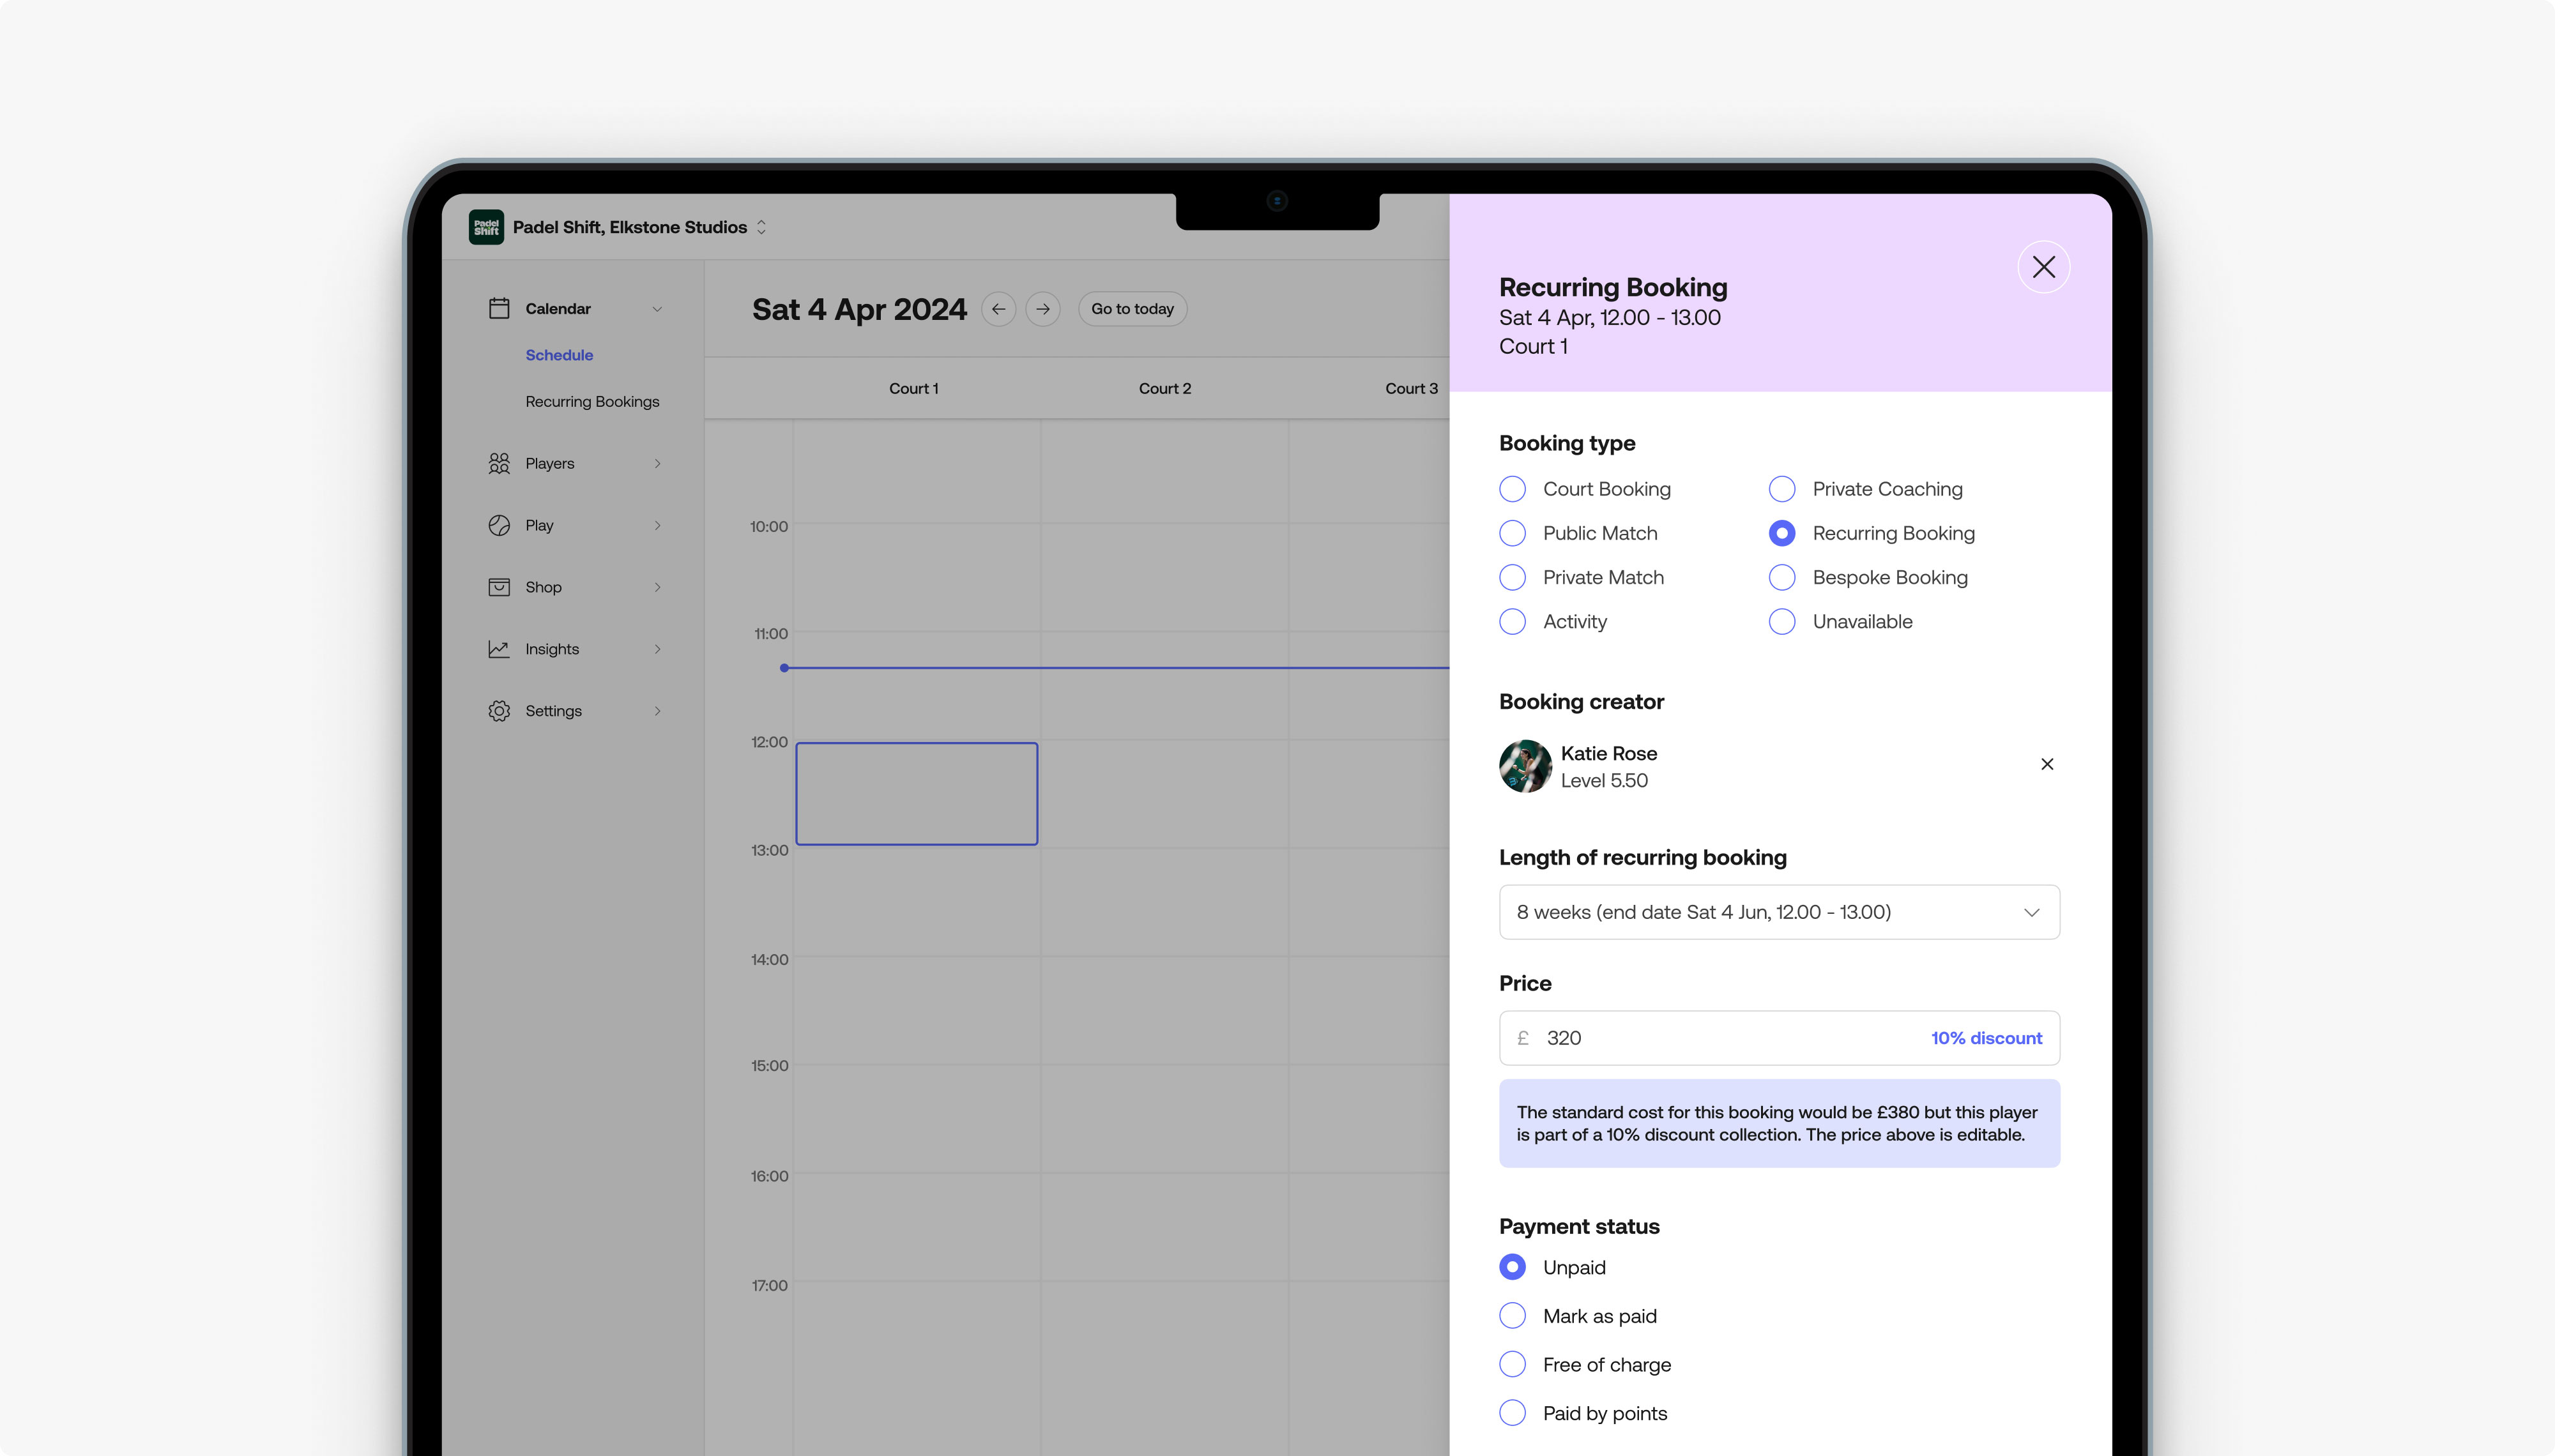Image resolution: width=2555 pixels, height=1456 pixels.
Task: Choose Mark as paid status
Action: (x=1513, y=1316)
